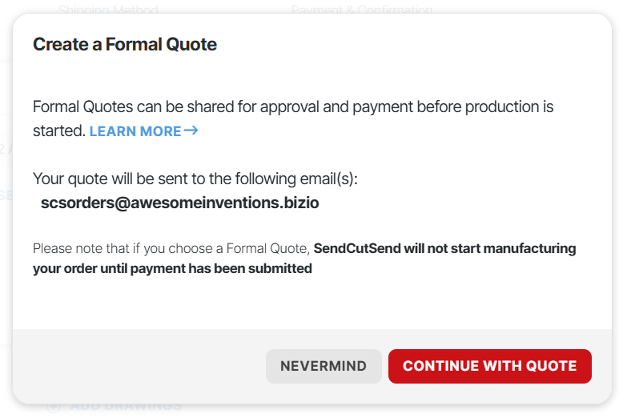This screenshot has width=627, height=418.
Task: Click the words "approval and payment"
Action: [x=339, y=107]
